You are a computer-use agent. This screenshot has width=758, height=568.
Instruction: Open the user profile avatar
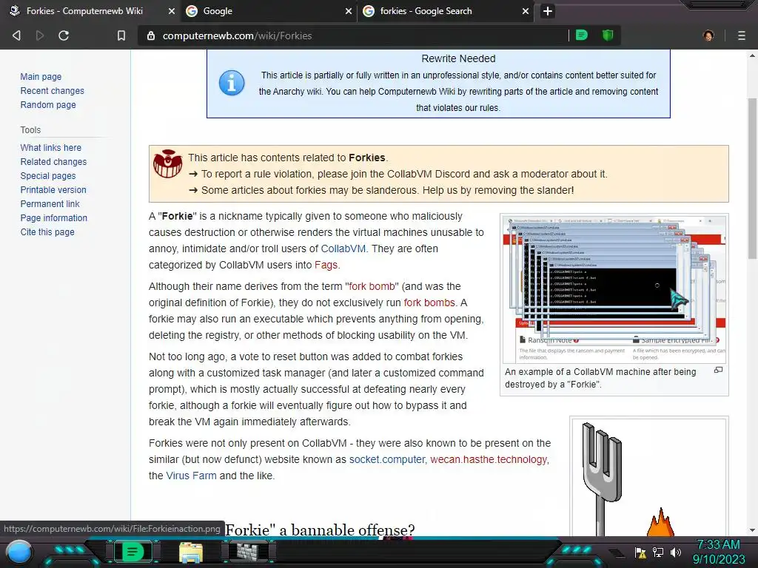coord(708,35)
